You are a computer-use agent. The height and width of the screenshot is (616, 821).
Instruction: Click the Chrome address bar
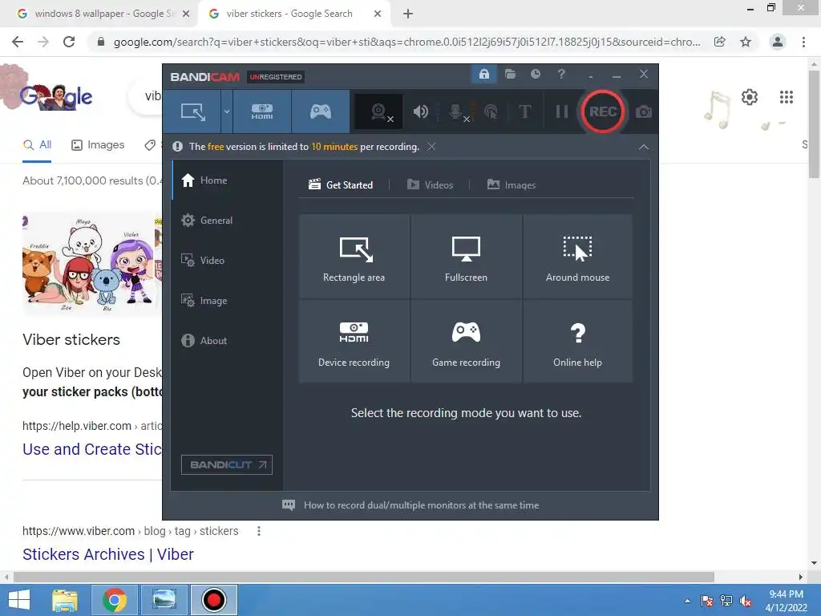pyautogui.click(x=406, y=42)
